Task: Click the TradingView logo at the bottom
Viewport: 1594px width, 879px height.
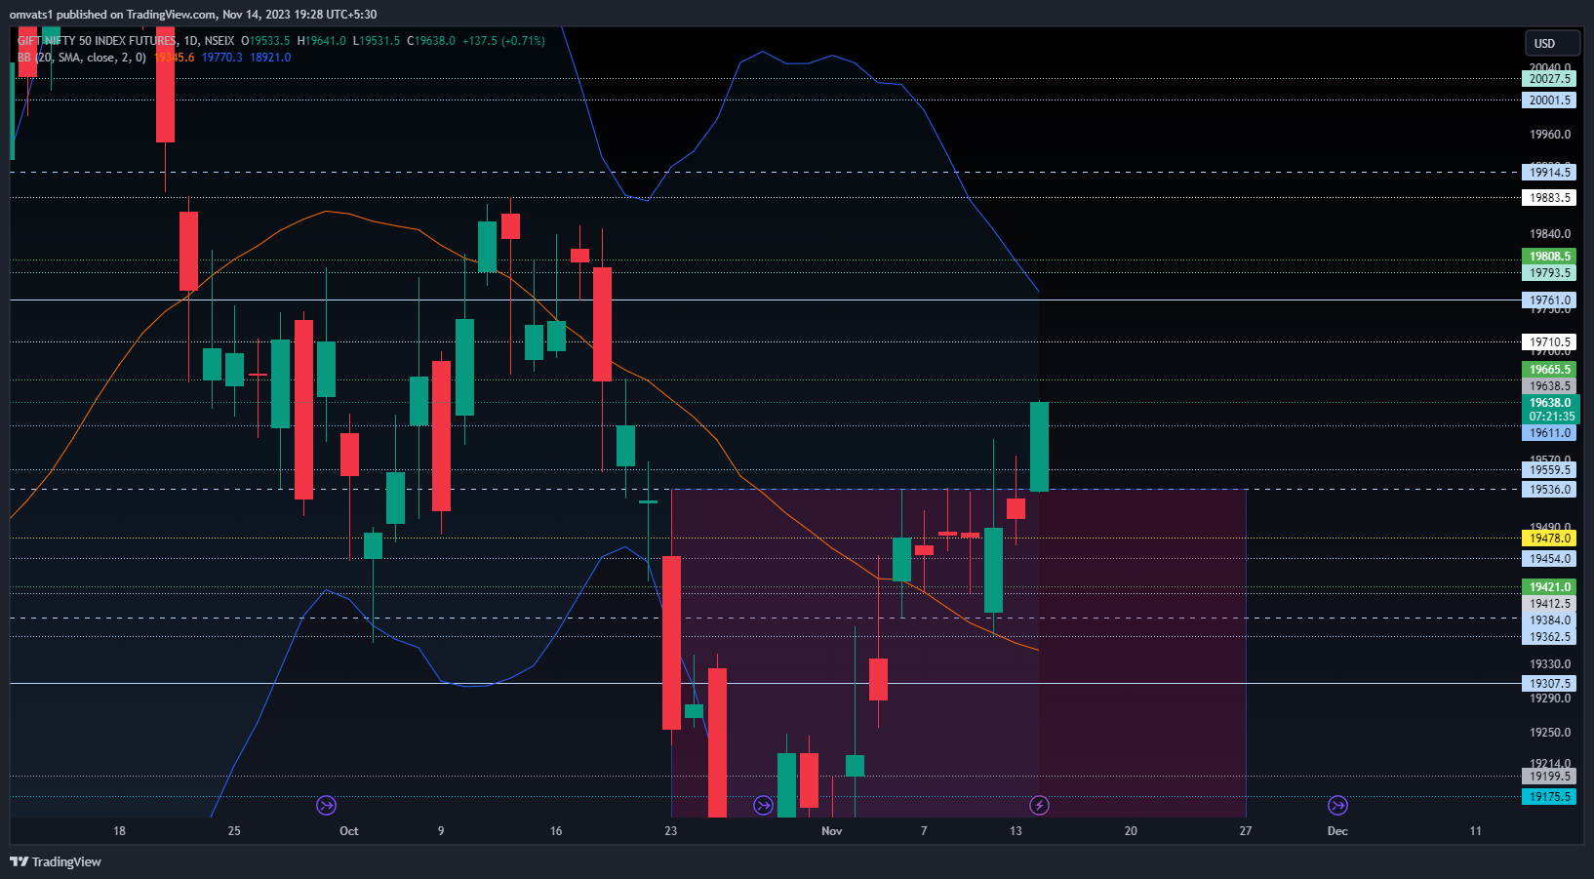Action: 56,861
